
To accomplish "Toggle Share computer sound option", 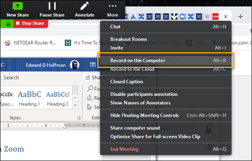I will [166, 128].
